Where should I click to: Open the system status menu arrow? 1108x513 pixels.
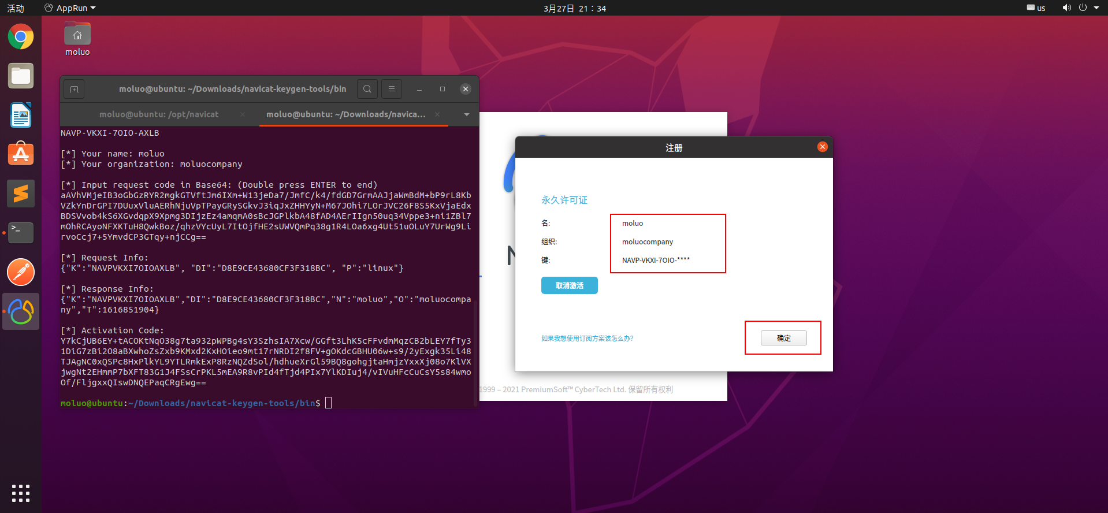[1096, 8]
